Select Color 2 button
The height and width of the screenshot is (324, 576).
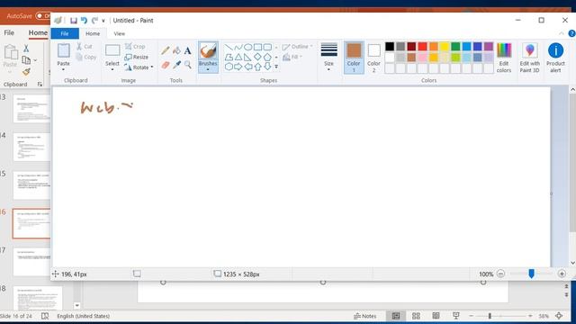coord(374,58)
